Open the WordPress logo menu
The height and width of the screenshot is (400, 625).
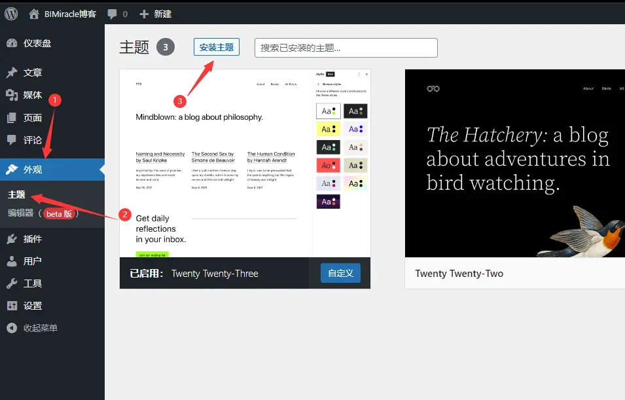11,14
